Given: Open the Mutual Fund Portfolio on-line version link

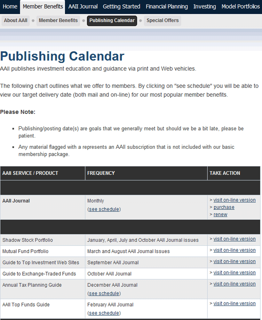Looking at the screenshot, I should [x=234, y=250].
